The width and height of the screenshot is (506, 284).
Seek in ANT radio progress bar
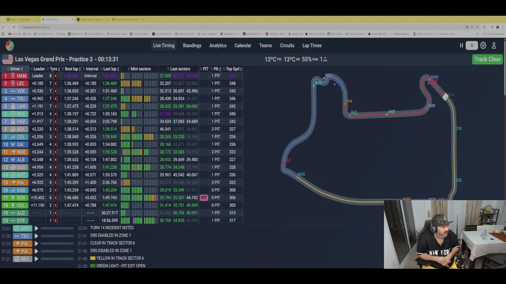(57, 228)
